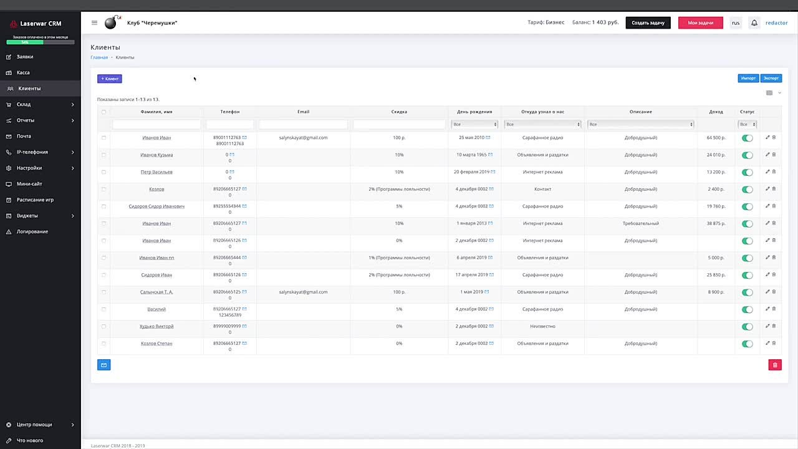Click the + Клиент button
798x449 pixels.
pyautogui.click(x=110, y=79)
